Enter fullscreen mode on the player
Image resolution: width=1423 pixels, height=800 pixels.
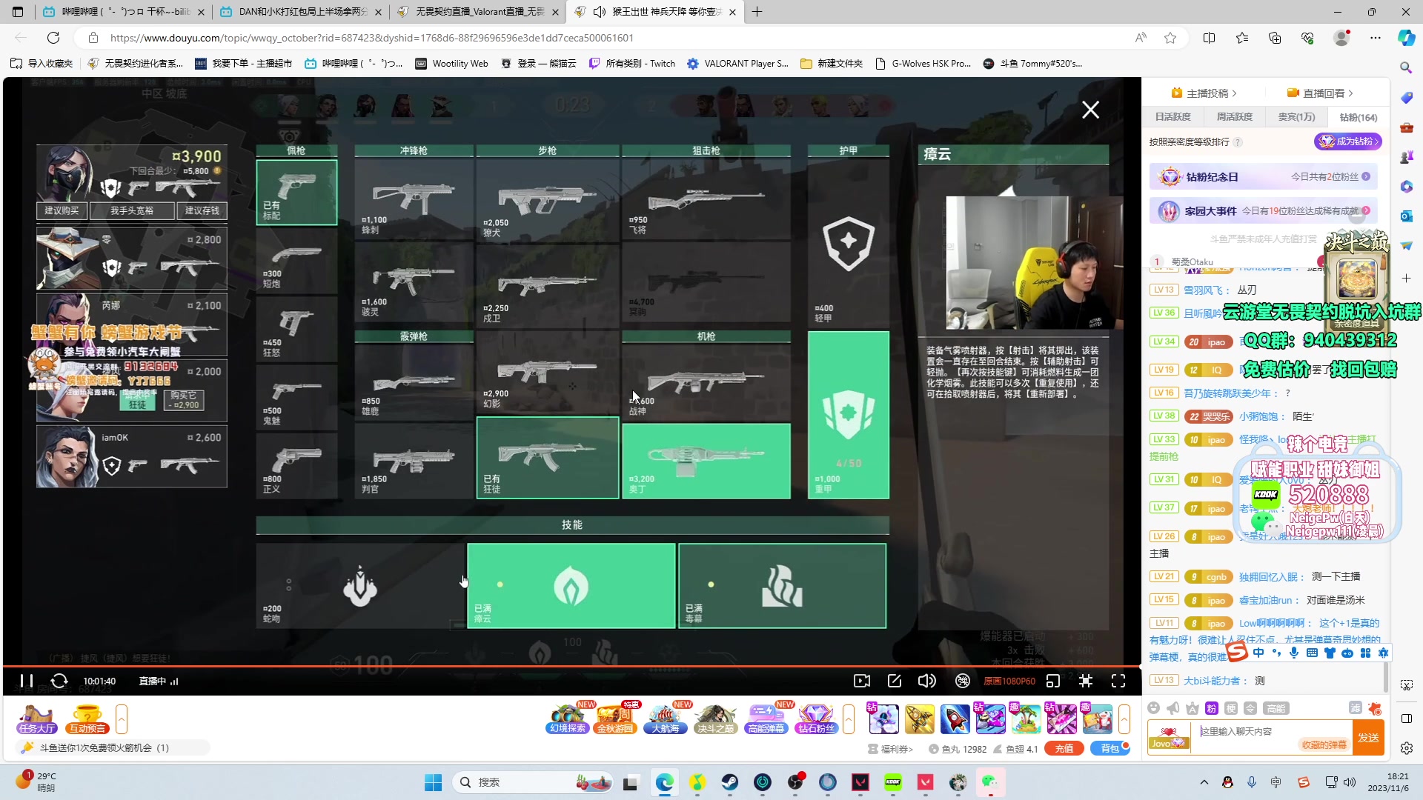tap(1118, 681)
